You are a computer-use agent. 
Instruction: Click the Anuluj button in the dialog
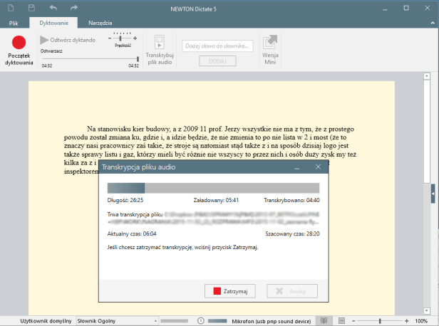(291, 290)
